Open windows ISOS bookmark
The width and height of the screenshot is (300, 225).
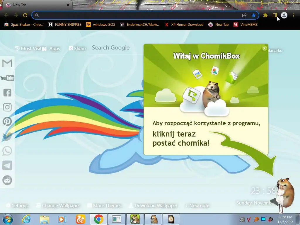(x=101, y=25)
